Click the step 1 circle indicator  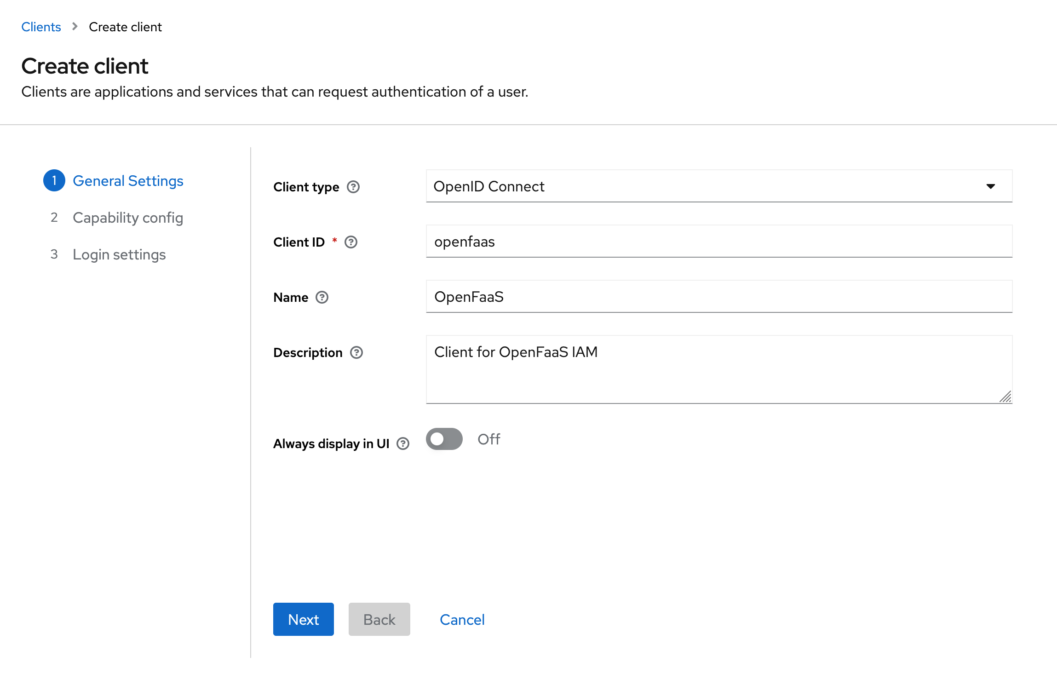tap(54, 180)
